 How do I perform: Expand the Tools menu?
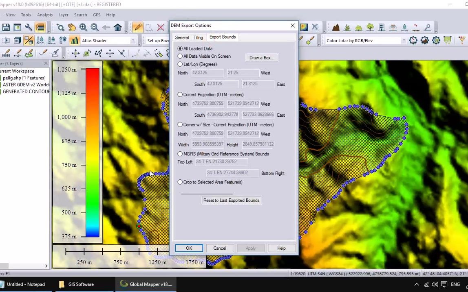coord(26,15)
